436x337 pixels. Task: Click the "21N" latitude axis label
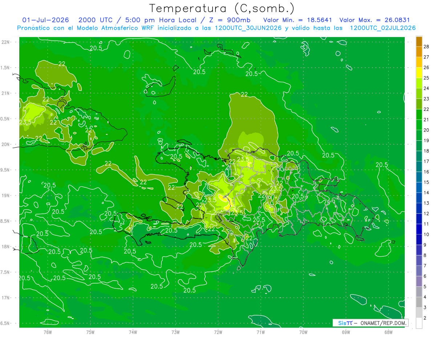click(x=6, y=93)
